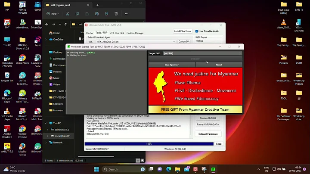The height and width of the screenshot is (174, 310).
Task: Click the Format NVRAM/DATA button
Action: pos(208,124)
